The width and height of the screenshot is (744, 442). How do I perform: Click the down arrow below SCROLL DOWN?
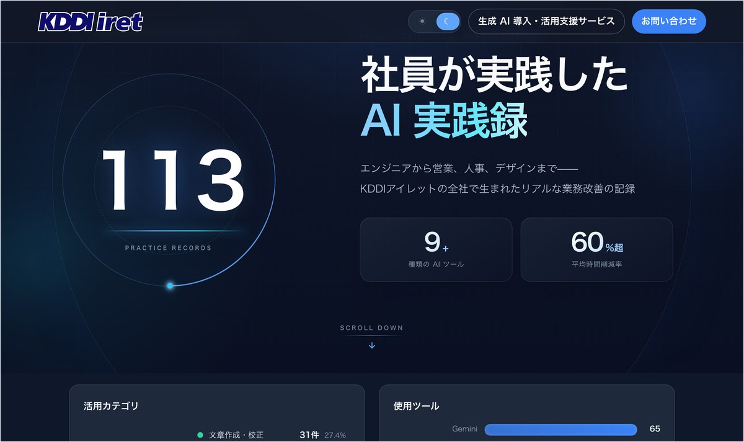point(372,345)
